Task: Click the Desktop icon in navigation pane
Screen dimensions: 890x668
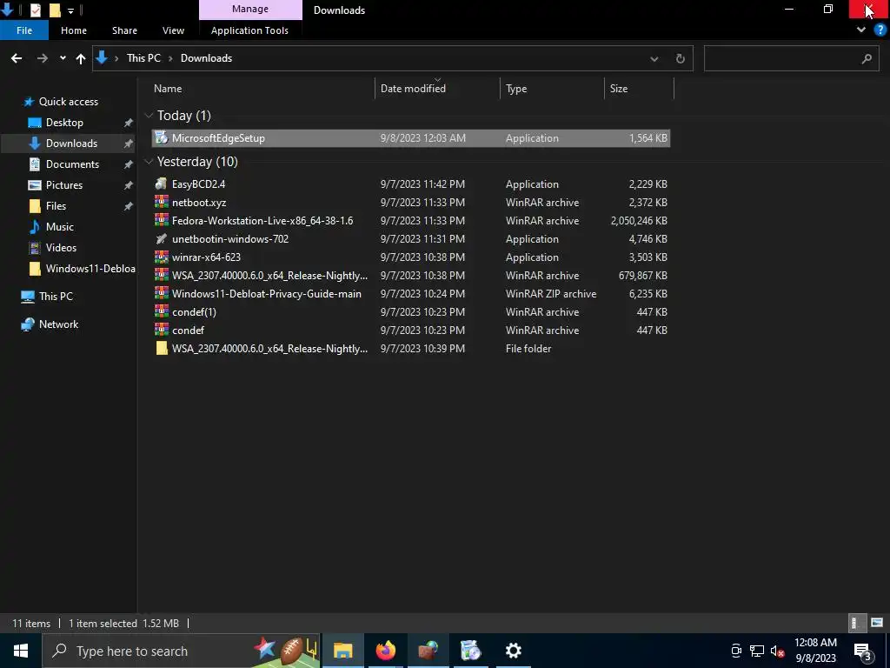Action: (x=35, y=122)
